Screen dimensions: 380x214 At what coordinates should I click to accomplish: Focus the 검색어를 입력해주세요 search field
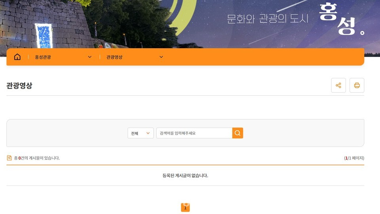coord(194,133)
